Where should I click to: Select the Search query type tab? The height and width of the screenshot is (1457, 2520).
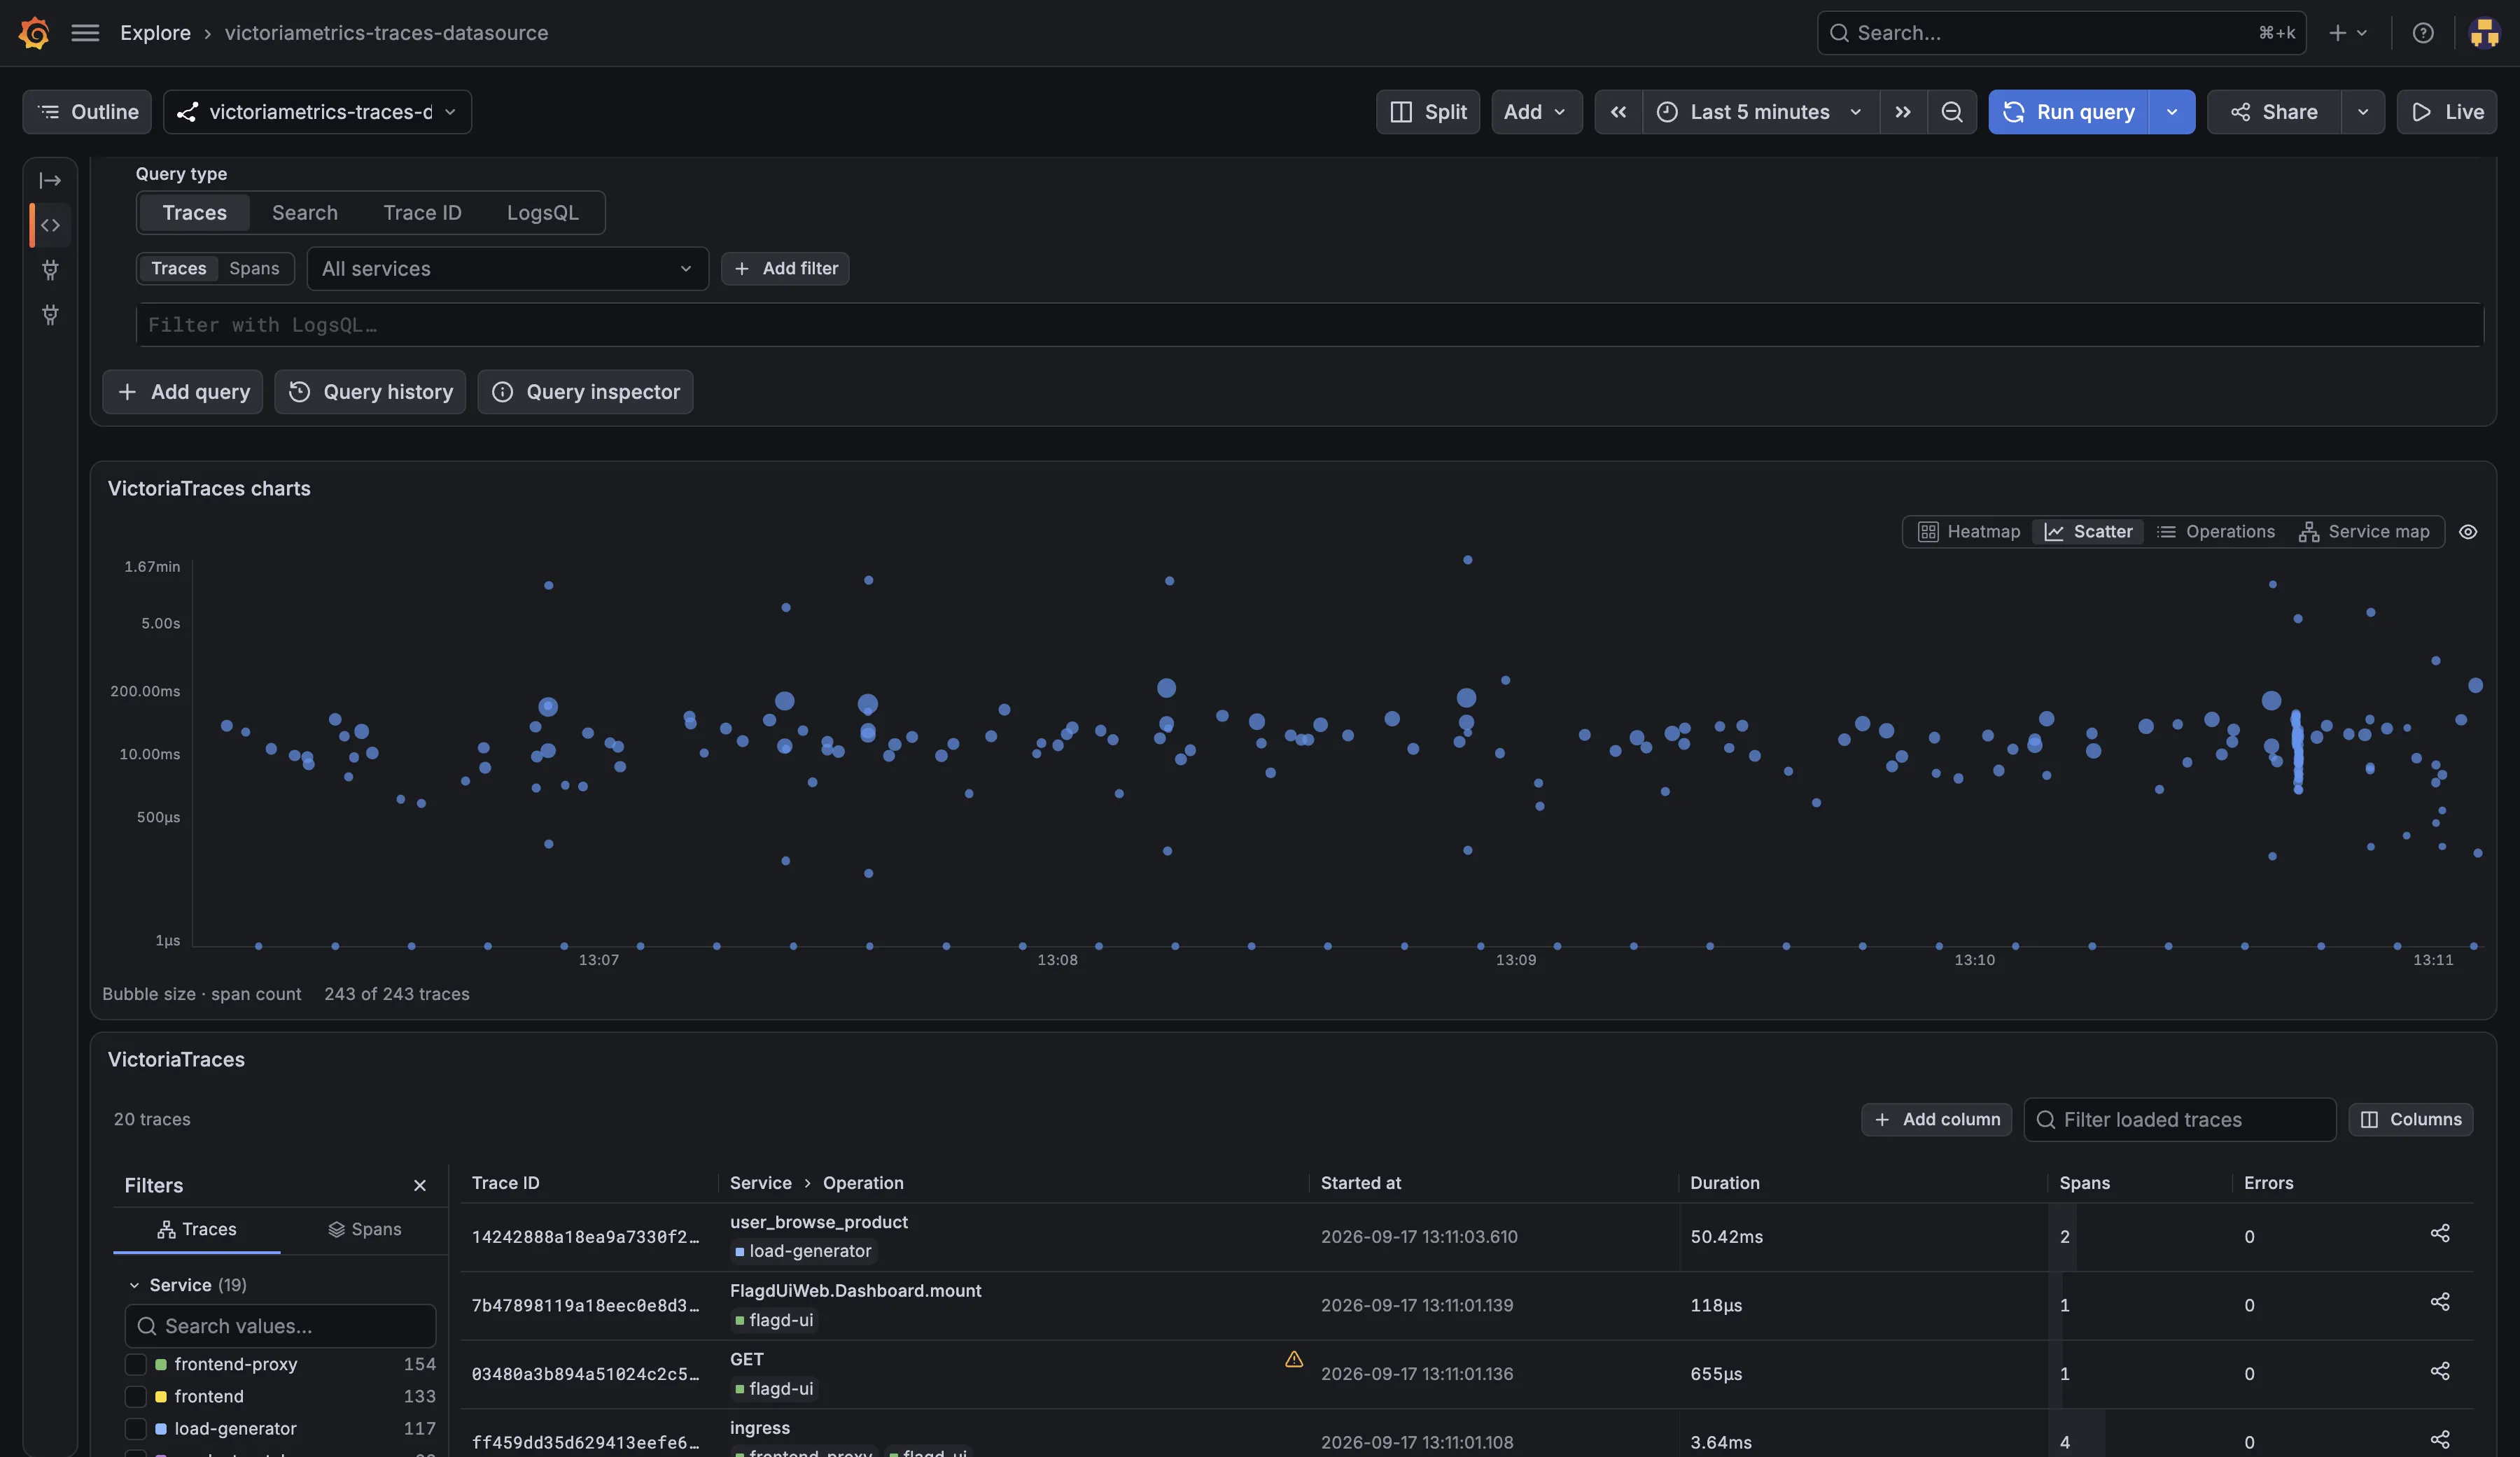(x=305, y=213)
